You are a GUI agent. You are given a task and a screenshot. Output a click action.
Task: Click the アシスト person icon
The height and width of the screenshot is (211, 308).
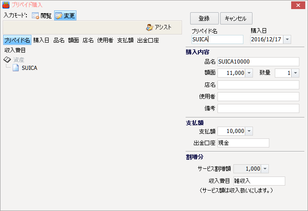[150, 27]
